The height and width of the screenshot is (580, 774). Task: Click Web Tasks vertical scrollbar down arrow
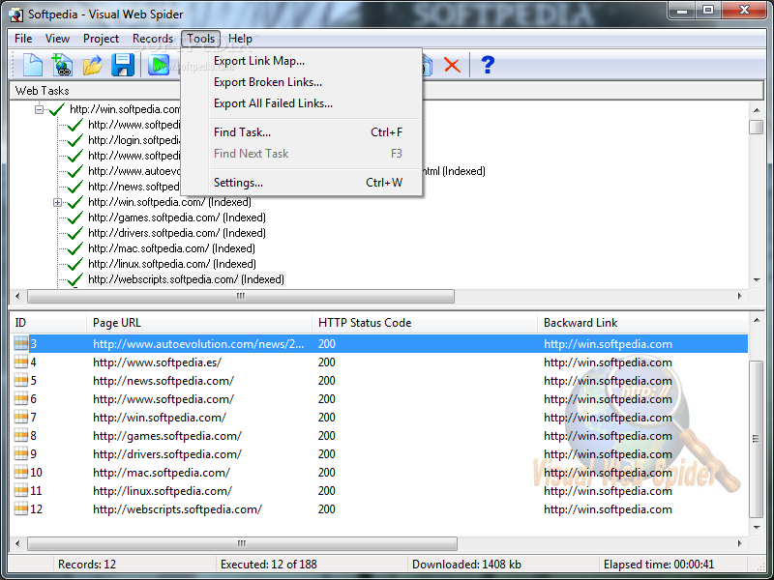[x=757, y=280]
